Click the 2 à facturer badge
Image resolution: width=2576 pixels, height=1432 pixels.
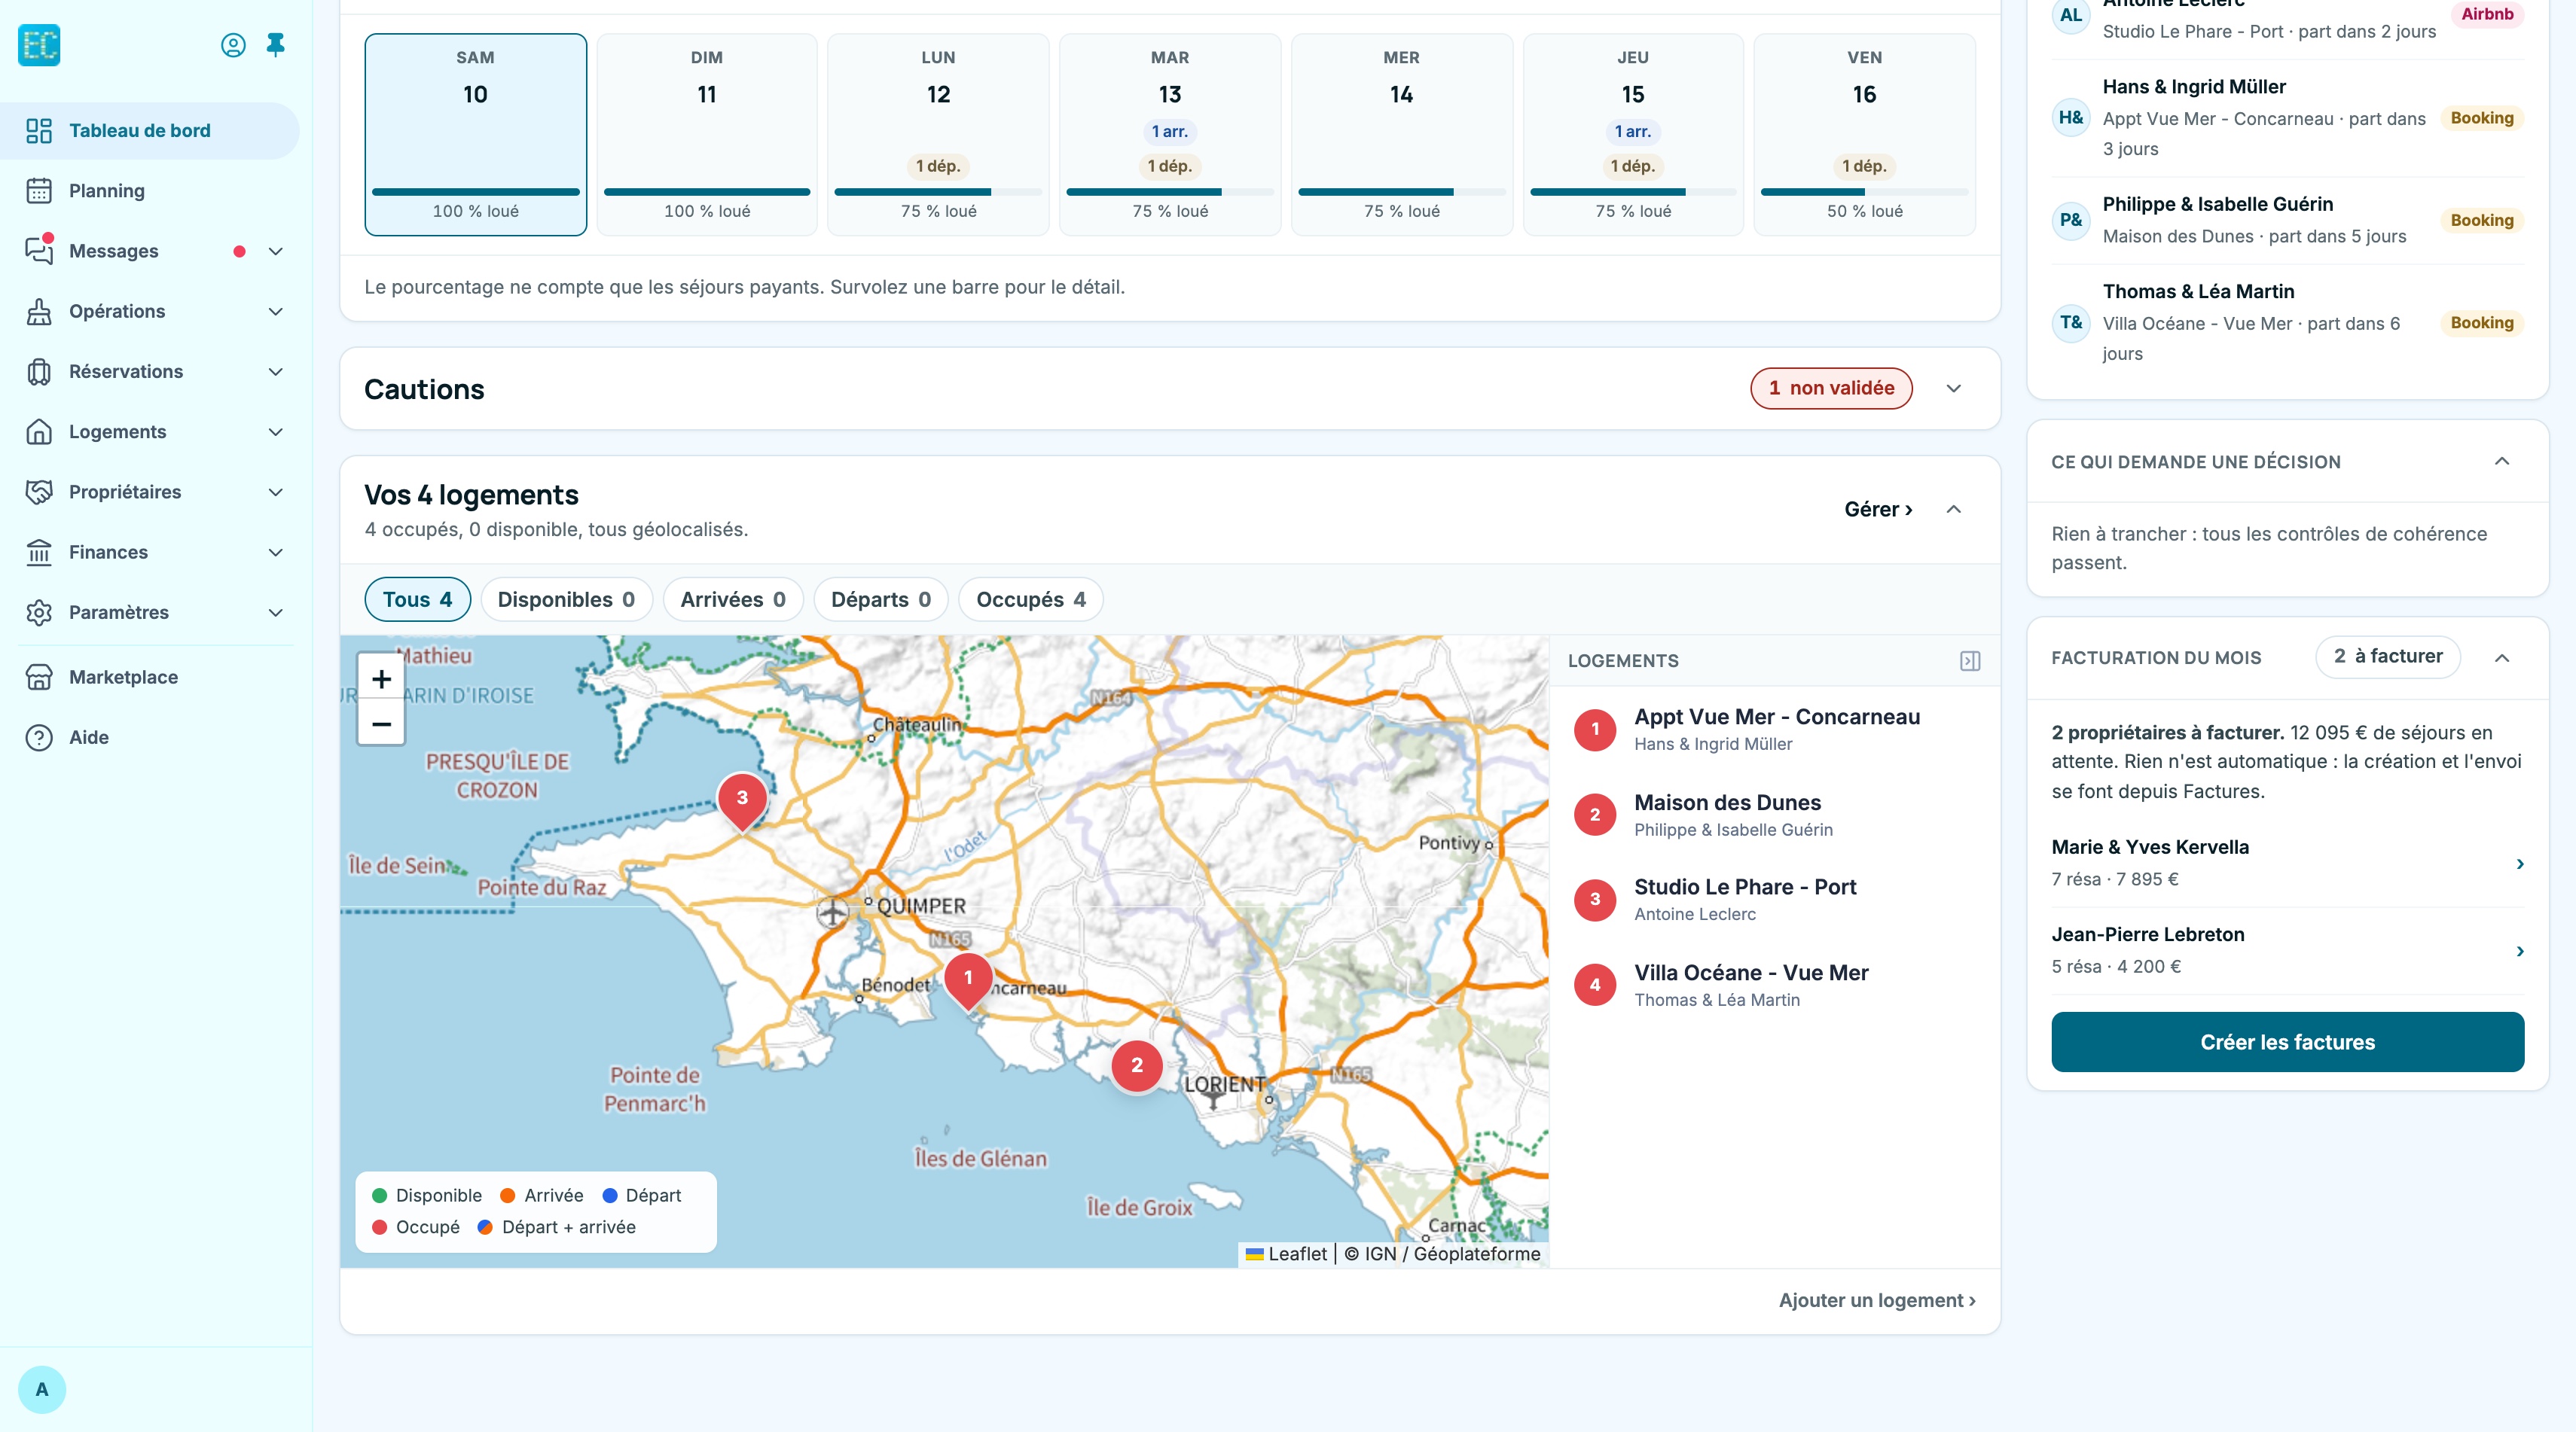(x=2388, y=657)
